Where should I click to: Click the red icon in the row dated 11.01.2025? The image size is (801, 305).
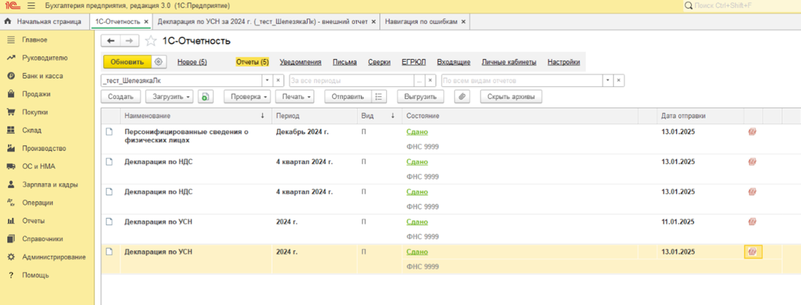click(x=752, y=222)
